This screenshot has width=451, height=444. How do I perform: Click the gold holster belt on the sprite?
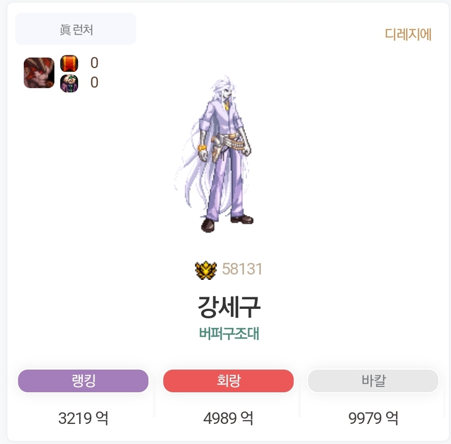pyautogui.click(x=227, y=144)
